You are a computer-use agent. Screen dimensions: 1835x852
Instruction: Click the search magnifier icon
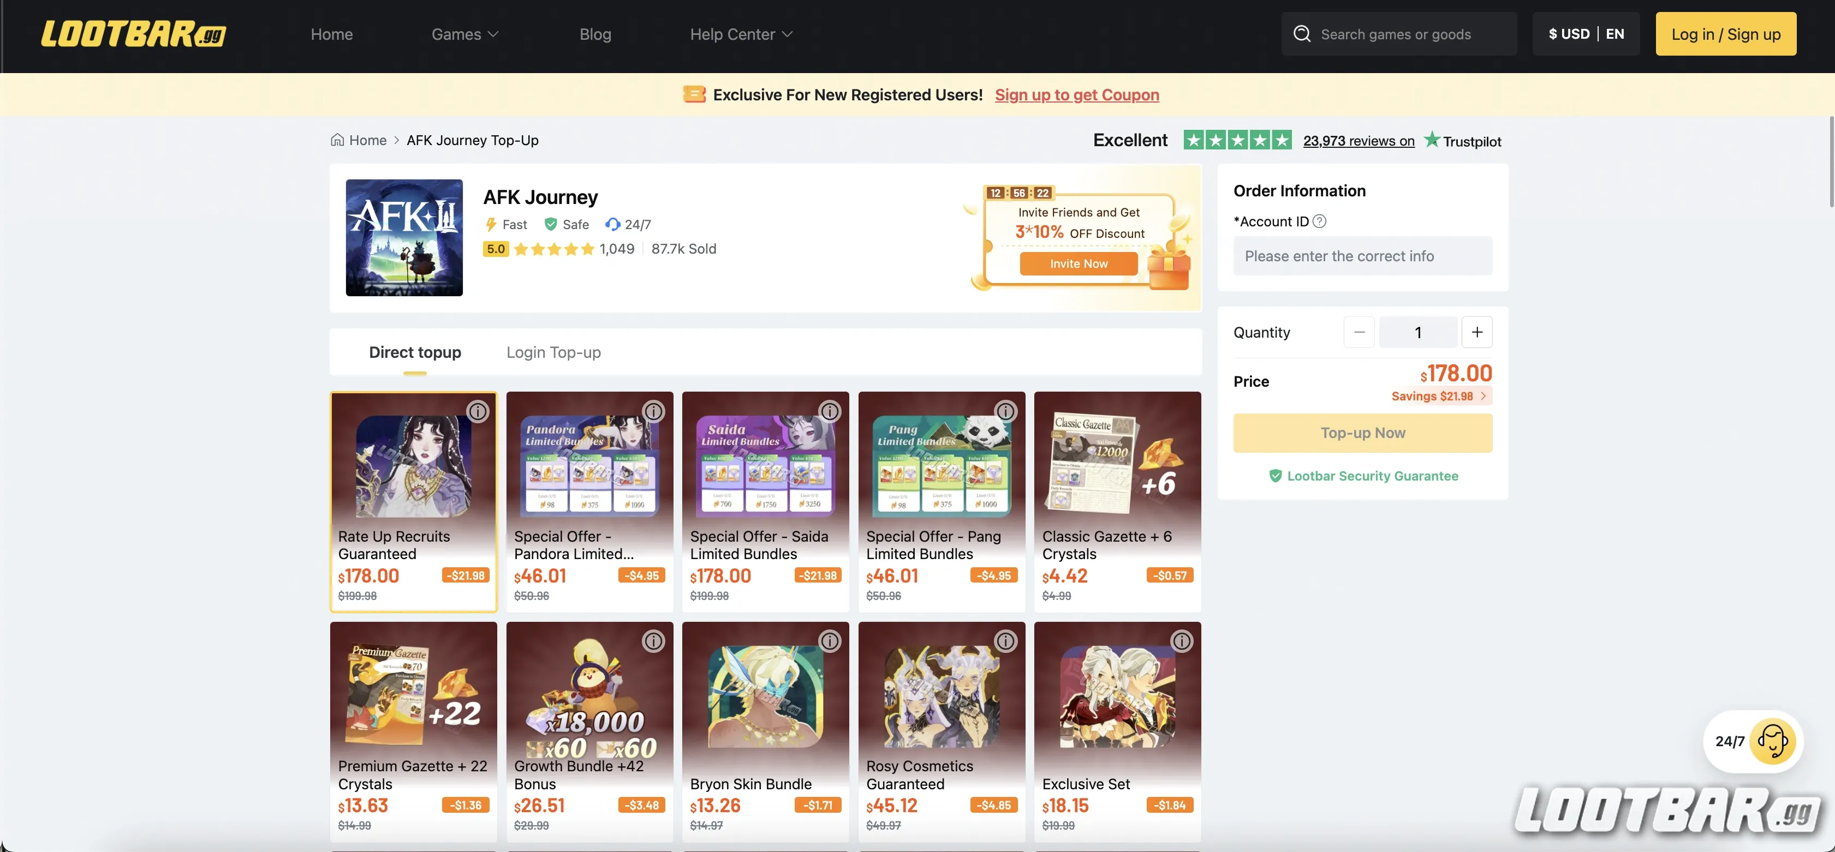pos(1301,34)
